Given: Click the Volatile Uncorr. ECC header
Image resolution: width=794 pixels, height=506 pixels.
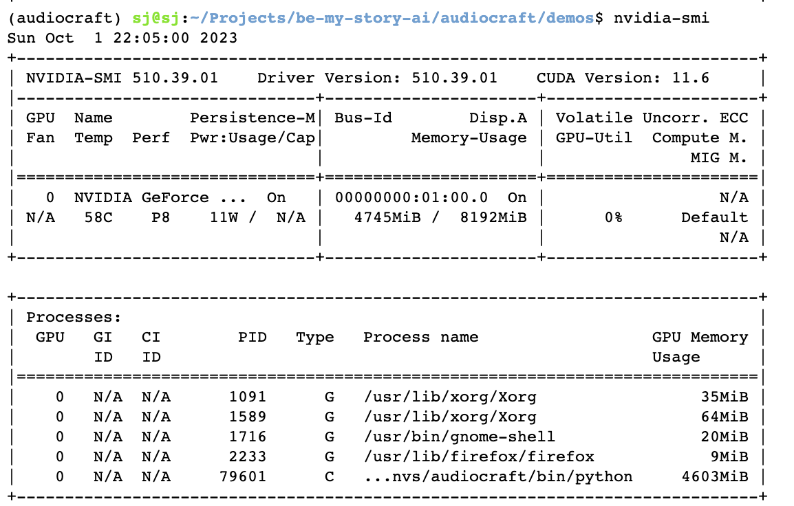Looking at the screenshot, I should [652, 118].
